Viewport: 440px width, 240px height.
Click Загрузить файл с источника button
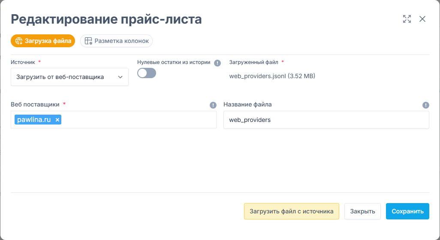[292, 211]
